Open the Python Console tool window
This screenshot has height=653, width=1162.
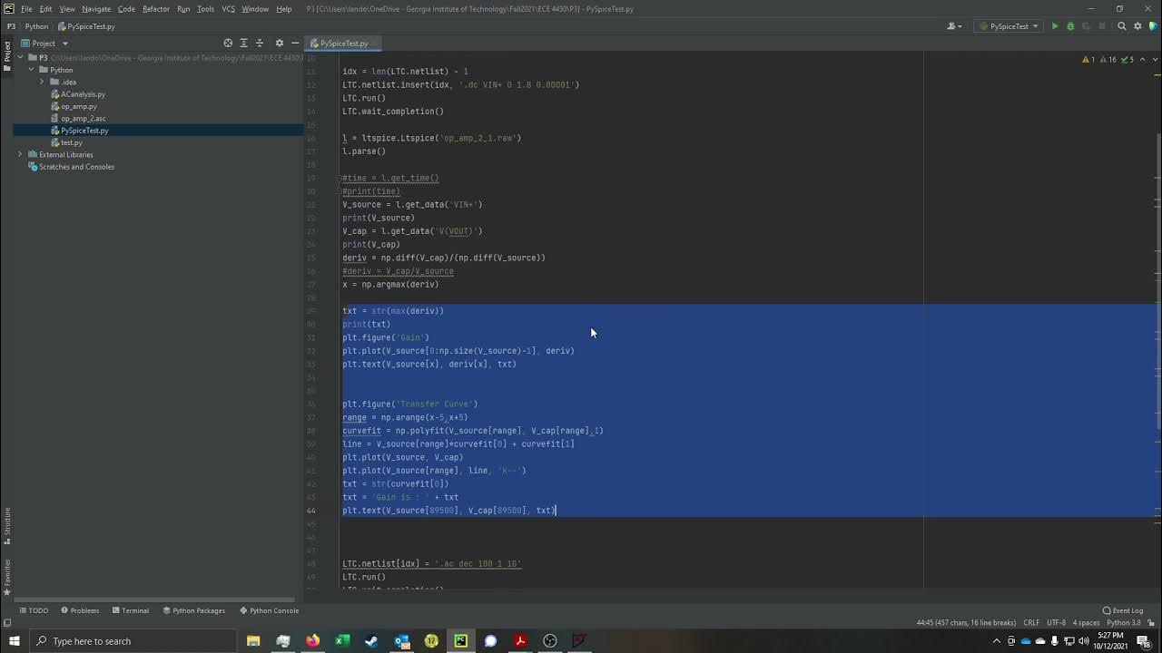coord(269,610)
